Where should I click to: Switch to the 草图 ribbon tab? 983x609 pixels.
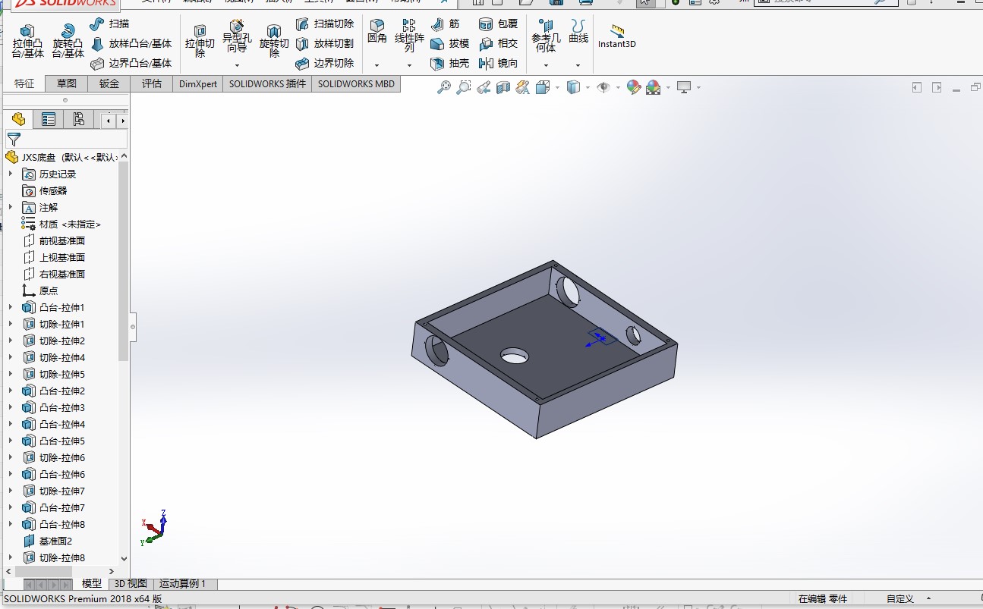click(67, 83)
